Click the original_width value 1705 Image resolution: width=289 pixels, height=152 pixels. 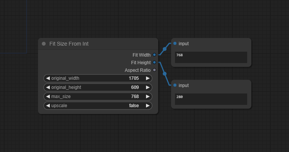coord(133,78)
